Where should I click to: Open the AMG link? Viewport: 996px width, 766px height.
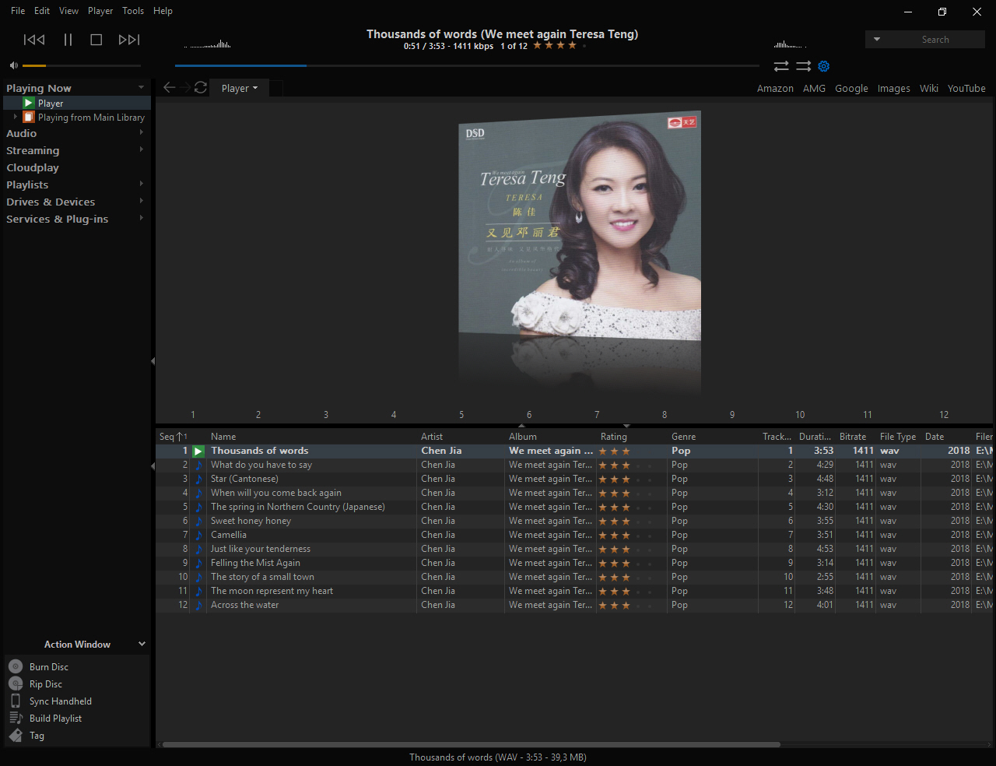pos(814,89)
